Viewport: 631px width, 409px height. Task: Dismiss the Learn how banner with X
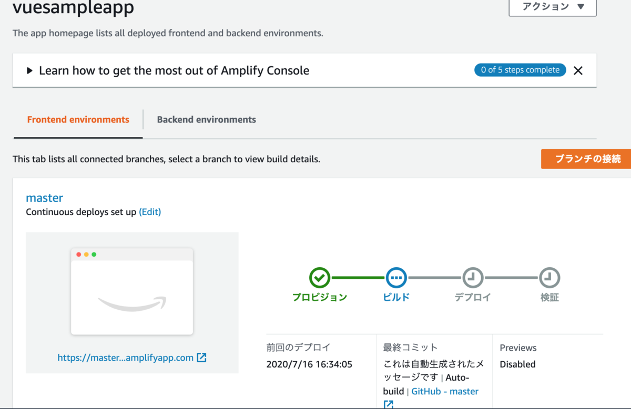[x=578, y=70]
